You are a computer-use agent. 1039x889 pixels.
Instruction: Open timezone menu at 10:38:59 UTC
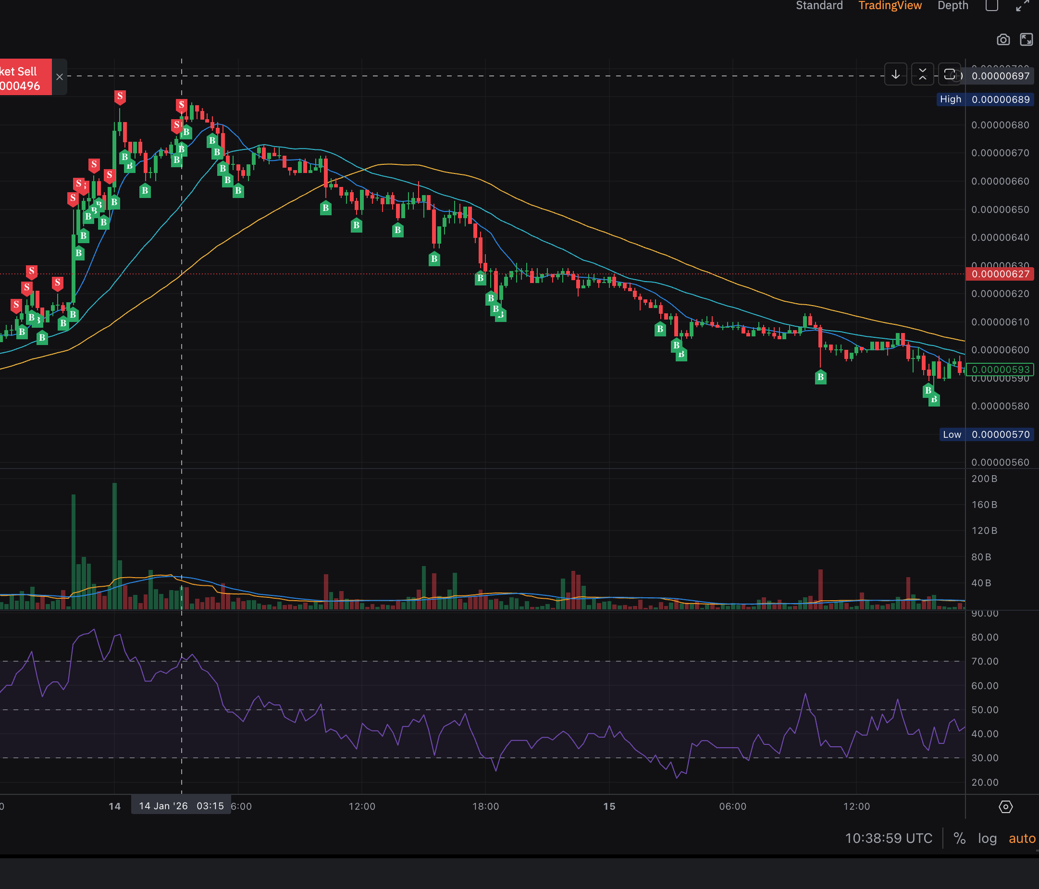(x=888, y=839)
